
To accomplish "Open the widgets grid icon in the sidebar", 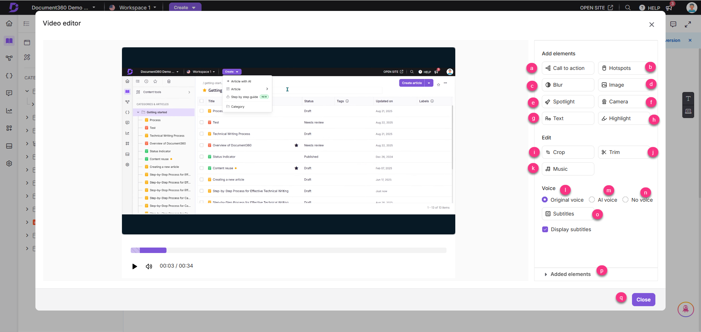I will (9, 128).
